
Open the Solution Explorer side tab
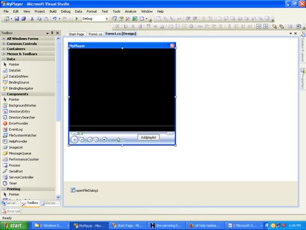click(x=302, y=48)
